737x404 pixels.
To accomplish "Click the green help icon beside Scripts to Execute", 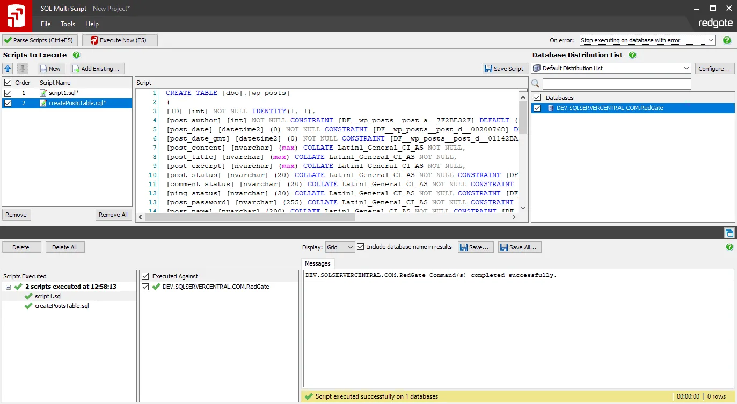I will coord(76,55).
